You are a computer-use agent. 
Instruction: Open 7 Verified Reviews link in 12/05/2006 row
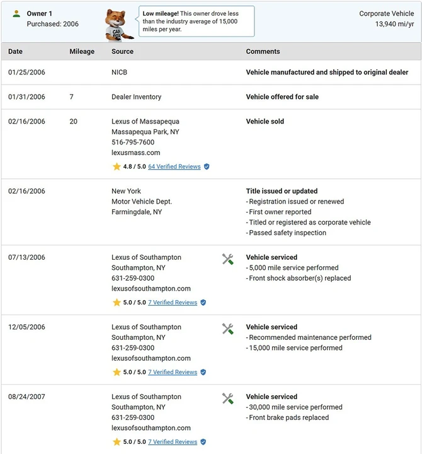pos(173,372)
